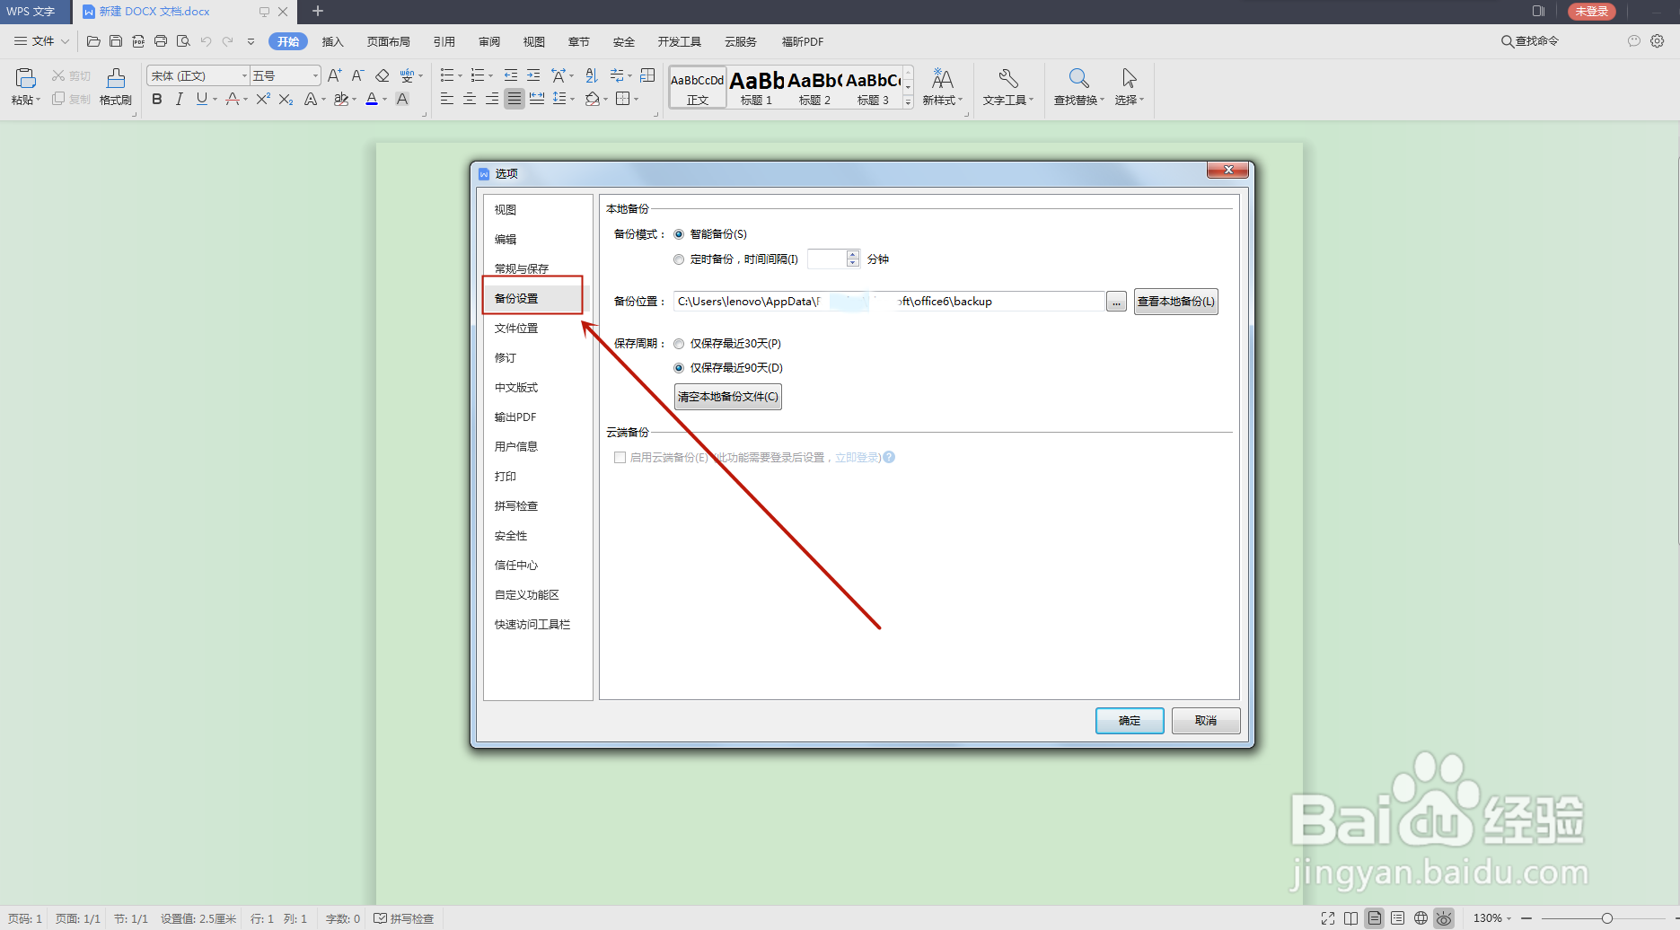Align text right
1680x930 pixels.
[491, 99]
